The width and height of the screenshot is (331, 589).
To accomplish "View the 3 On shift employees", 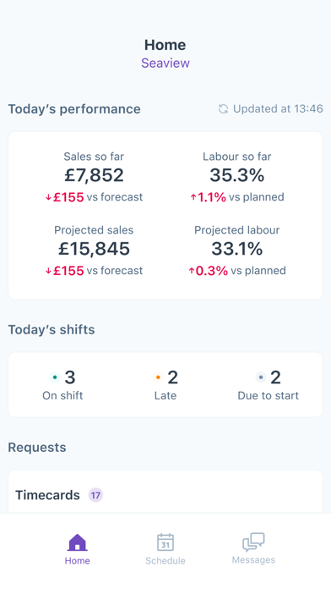I will click(x=62, y=385).
